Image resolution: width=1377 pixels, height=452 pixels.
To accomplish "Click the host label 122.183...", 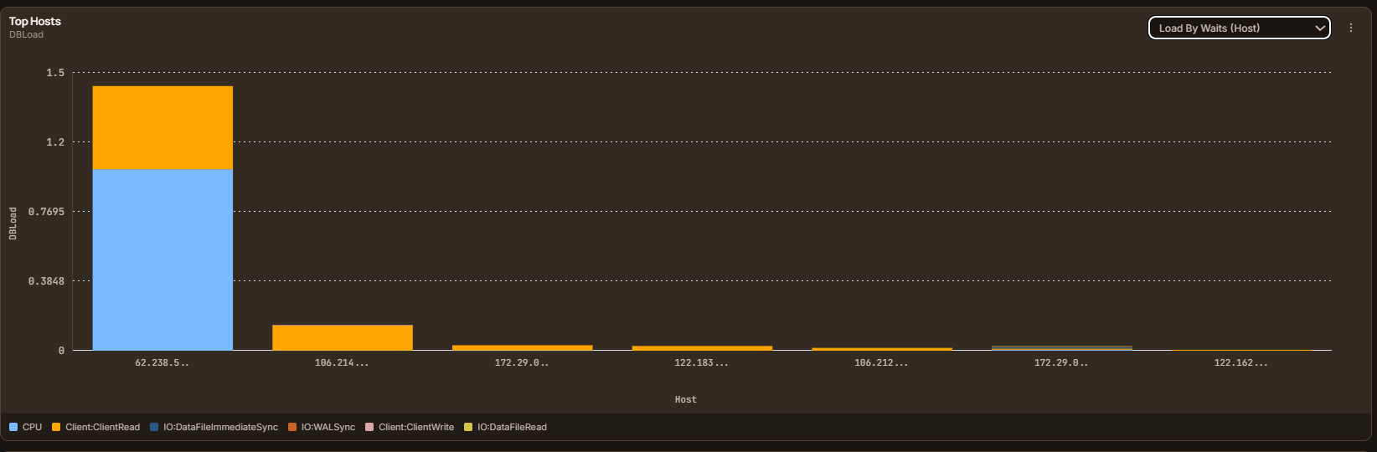I will [701, 362].
